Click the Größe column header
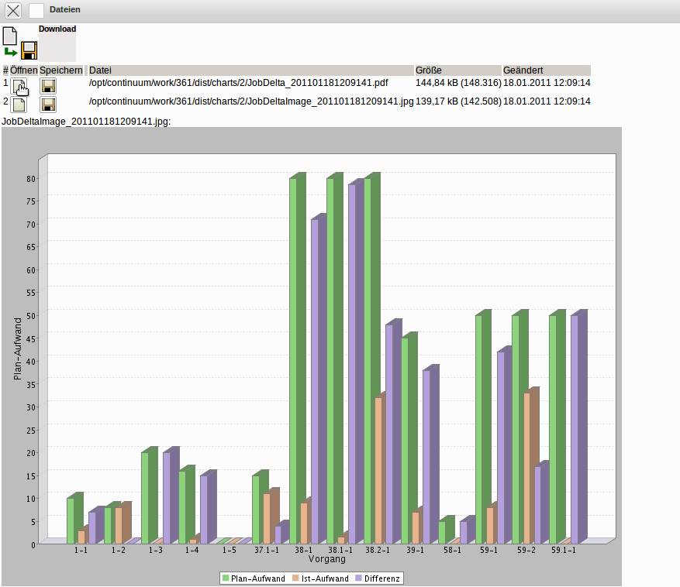 pos(429,70)
